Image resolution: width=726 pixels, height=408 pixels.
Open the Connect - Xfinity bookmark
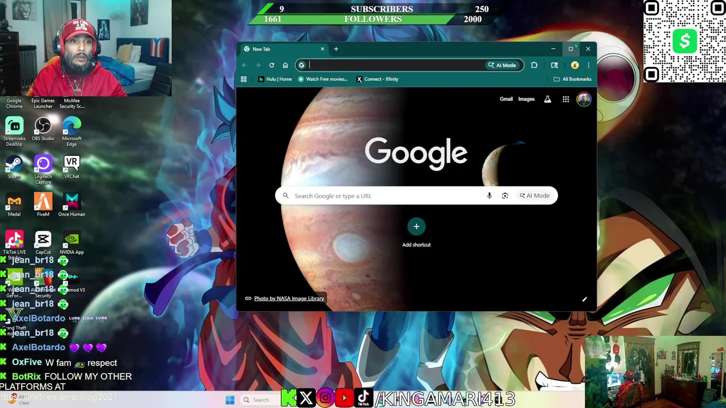click(377, 79)
